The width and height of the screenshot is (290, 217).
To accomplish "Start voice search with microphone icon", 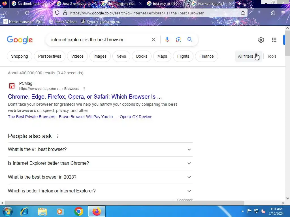I will (x=167, y=40).
